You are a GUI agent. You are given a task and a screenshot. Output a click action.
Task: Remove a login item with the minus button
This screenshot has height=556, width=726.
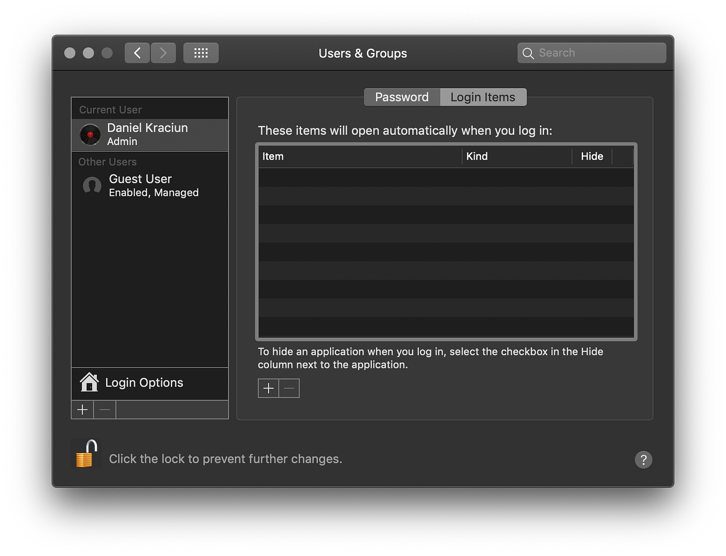pos(289,388)
